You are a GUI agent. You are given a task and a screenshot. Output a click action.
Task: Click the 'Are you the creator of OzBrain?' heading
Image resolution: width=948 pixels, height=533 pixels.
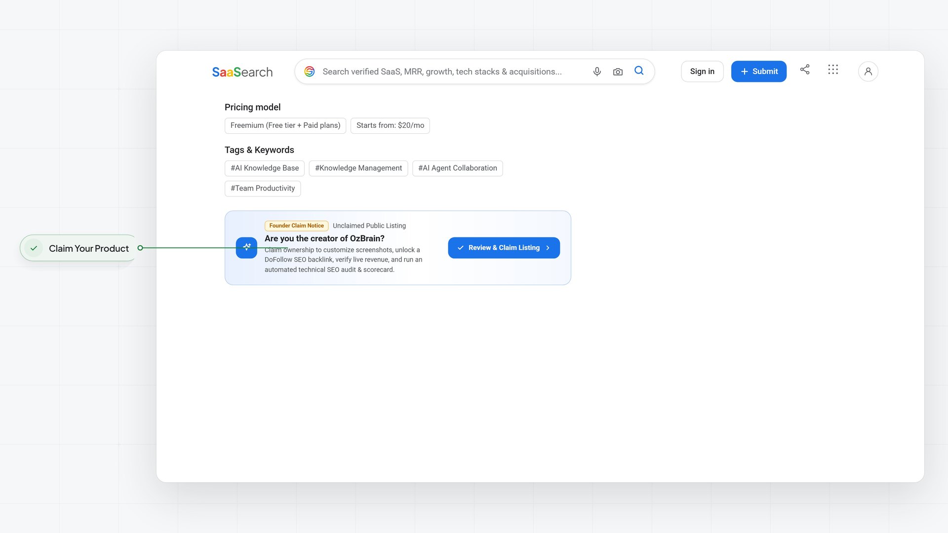324,238
